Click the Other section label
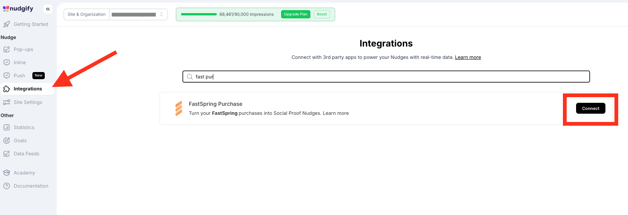The image size is (628, 215). point(7,116)
